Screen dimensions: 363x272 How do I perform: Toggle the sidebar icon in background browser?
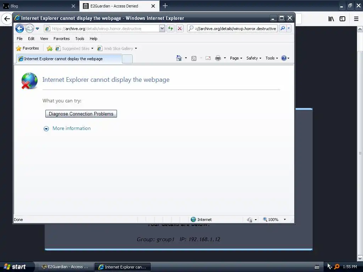(342, 19)
